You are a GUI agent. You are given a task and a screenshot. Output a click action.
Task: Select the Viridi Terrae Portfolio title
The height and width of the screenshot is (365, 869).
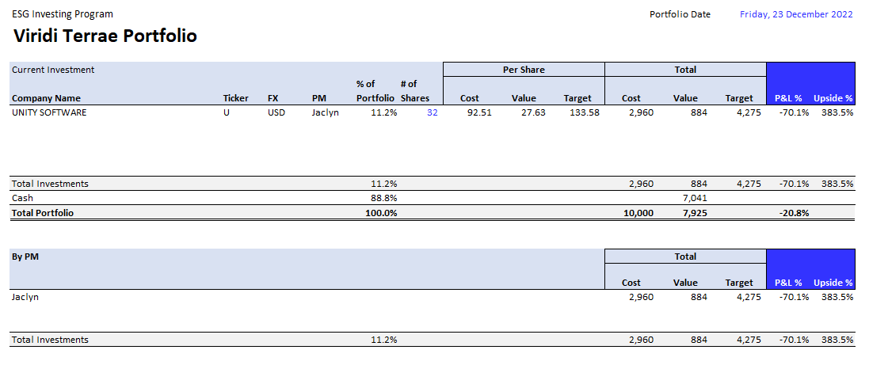click(x=105, y=36)
